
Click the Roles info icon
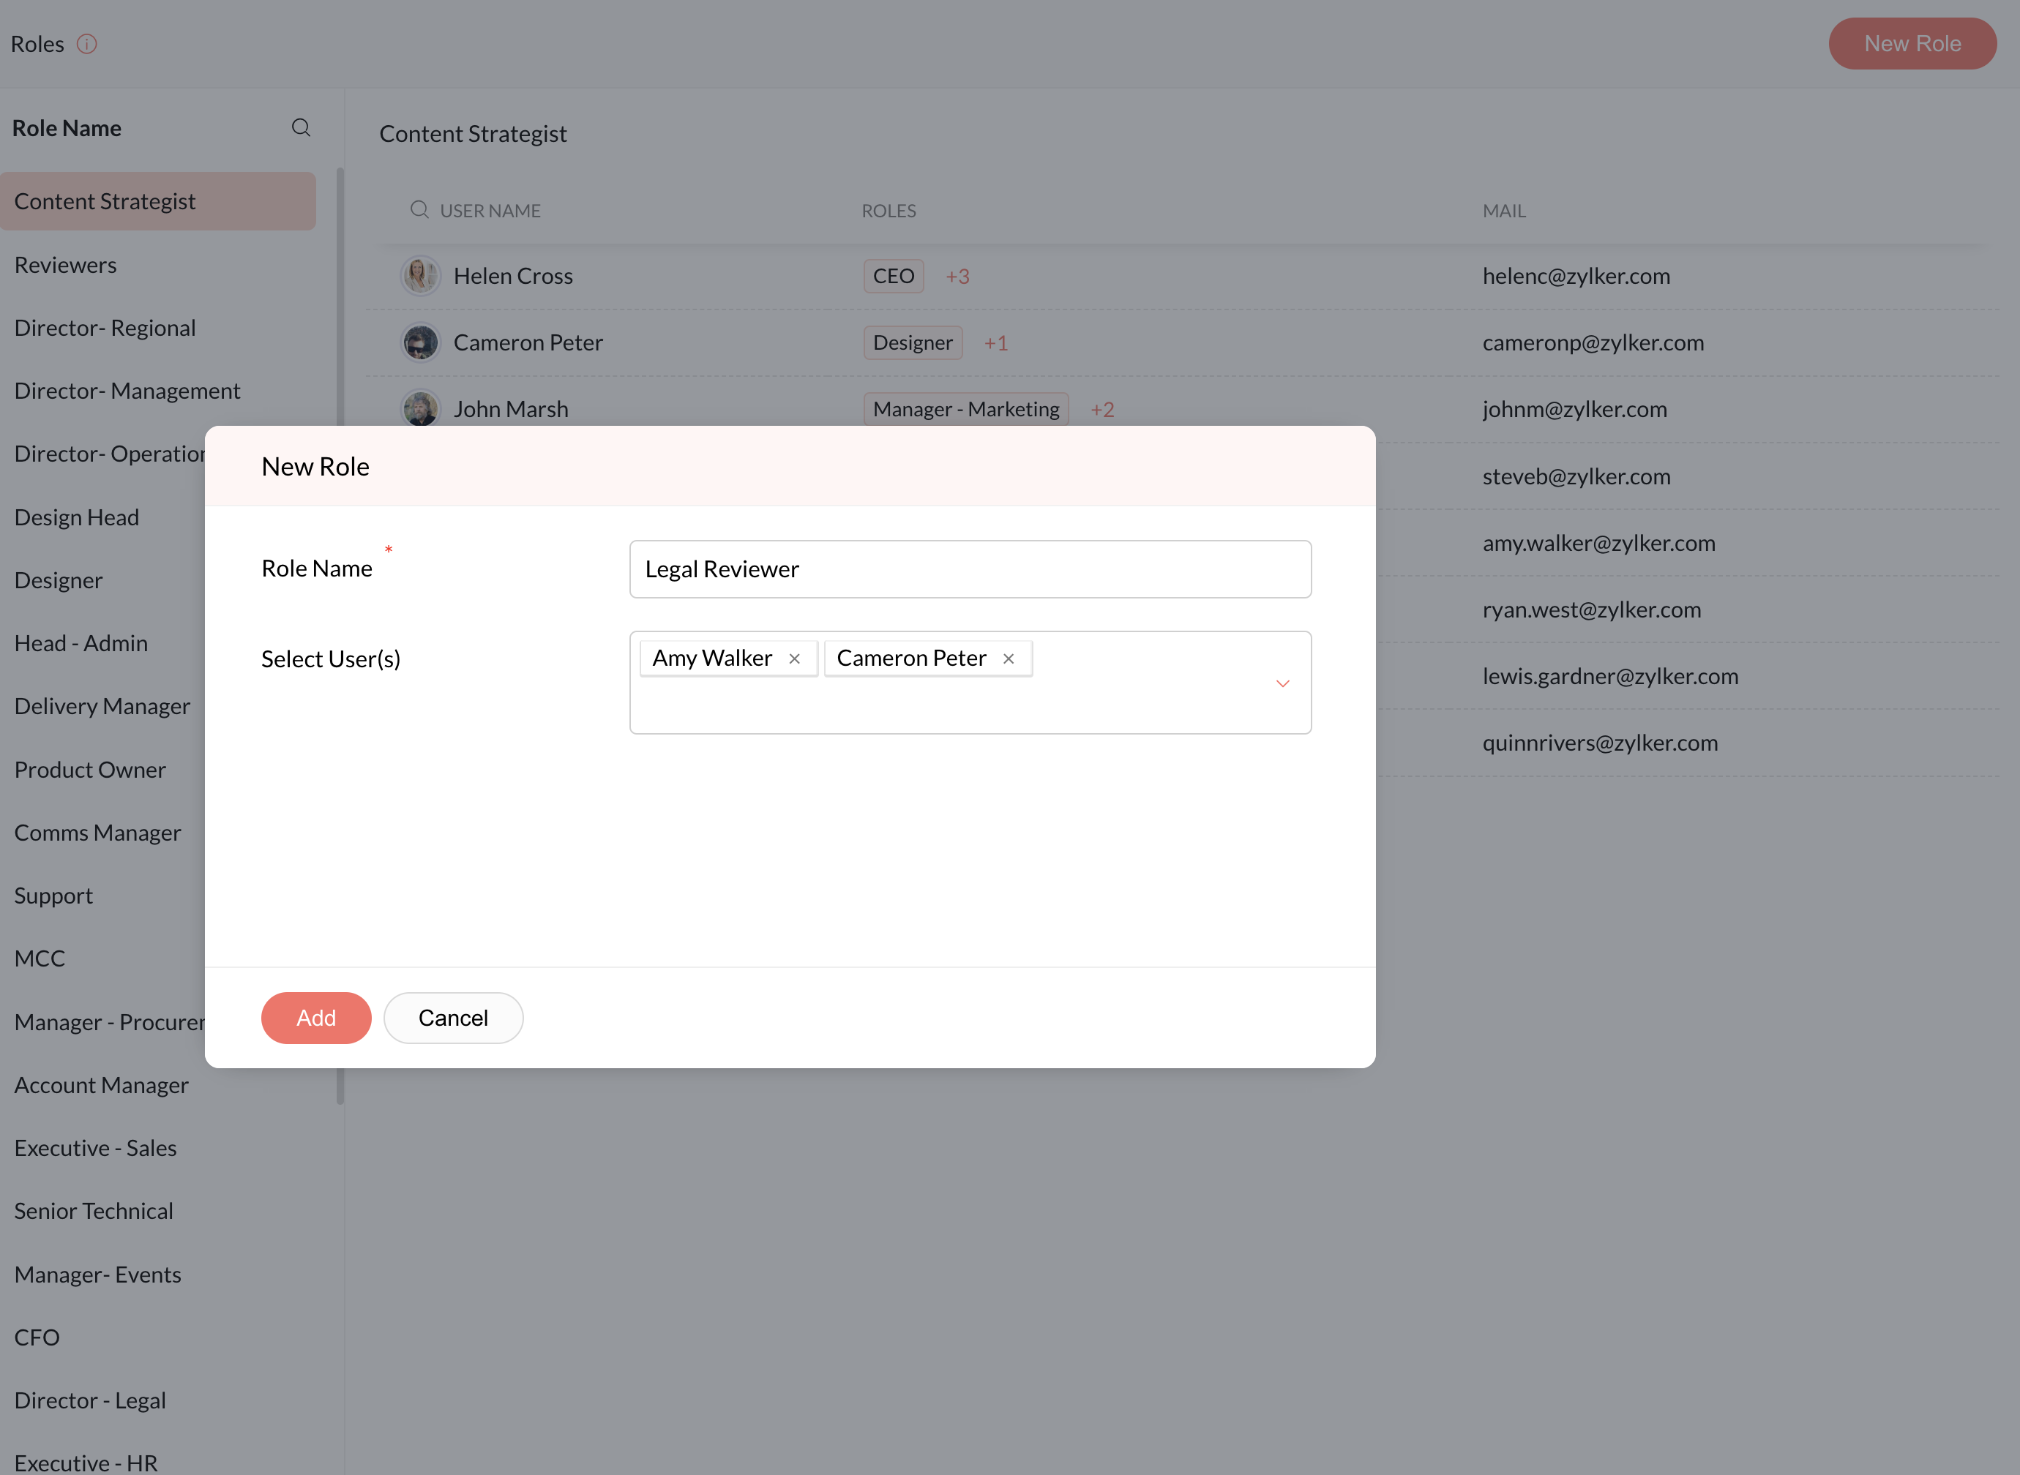(x=86, y=44)
